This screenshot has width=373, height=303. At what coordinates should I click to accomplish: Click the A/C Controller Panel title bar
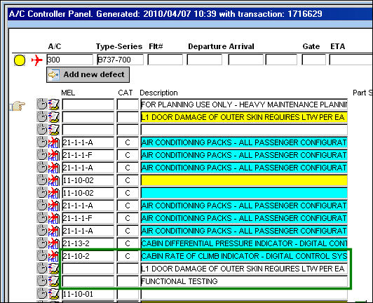(190, 14)
